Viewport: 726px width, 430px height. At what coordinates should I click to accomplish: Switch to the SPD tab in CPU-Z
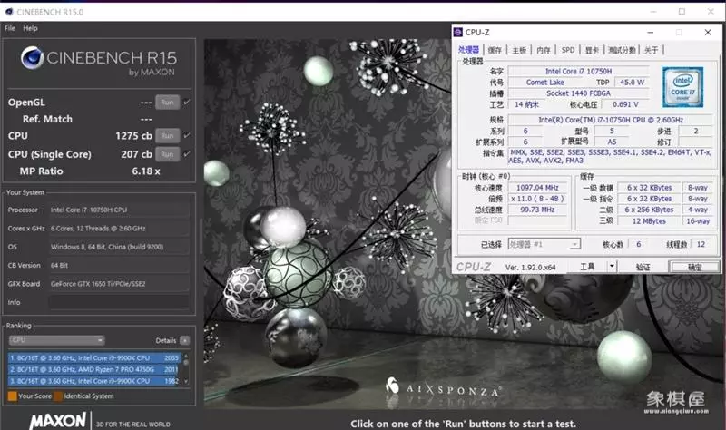pyautogui.click(x=567, y=50)
